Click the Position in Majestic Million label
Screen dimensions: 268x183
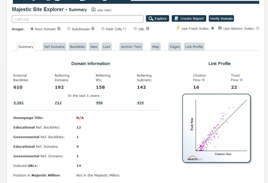(37, 175)
